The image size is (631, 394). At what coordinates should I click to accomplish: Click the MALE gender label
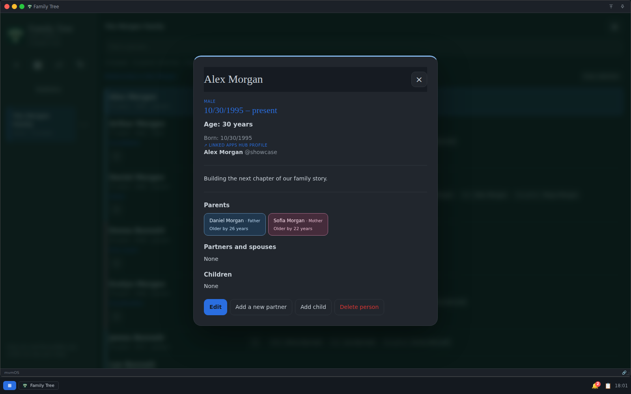pyautogui.click(x=209, y=101)
